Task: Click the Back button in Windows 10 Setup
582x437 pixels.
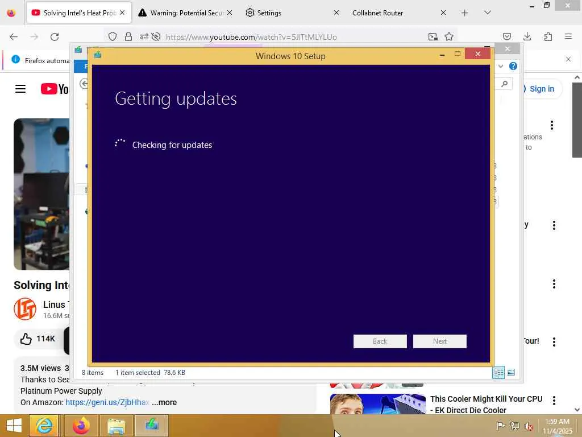Action: (x=380, y=341)
